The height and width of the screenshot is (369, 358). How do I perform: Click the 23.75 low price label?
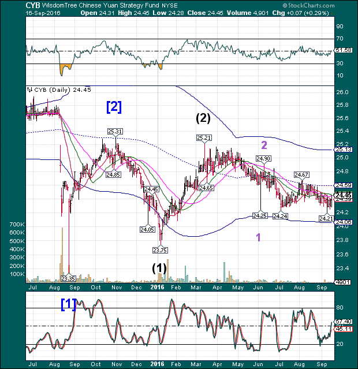(160, 250)
